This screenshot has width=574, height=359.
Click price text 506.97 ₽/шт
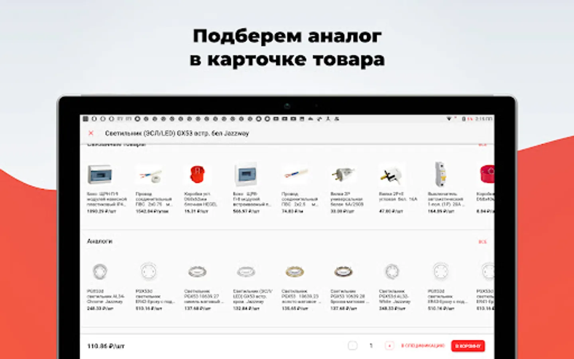pos(246,211)
